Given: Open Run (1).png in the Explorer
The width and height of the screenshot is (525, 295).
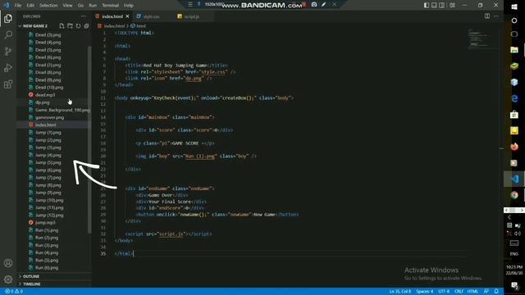Looking at the screenshot, I should point(47,230).
